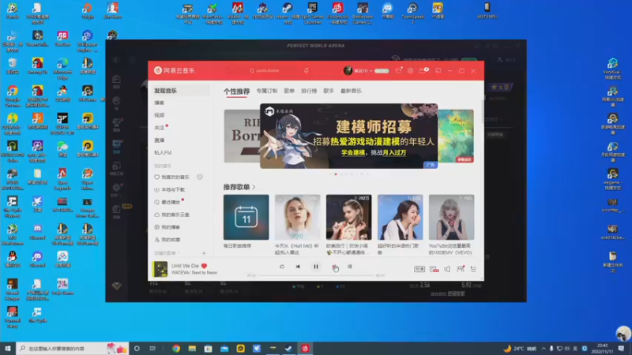Open 我的音乐云盘 cloud disk in sidebar
This screenshot has height=355, width=632.
pyautogui.click(x=171, y=215)
